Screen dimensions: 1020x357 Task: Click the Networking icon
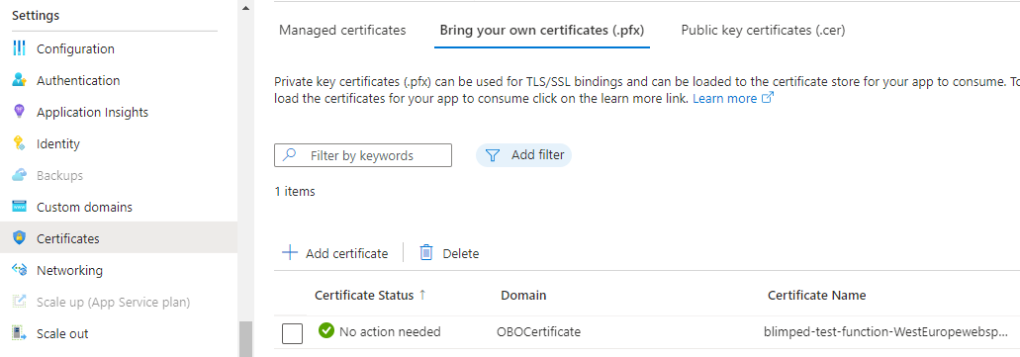point(20,270)
